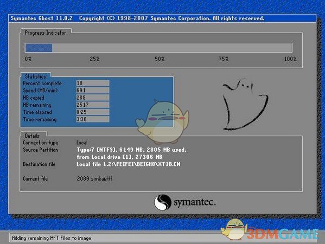Image resolution: width=325 pixels, height=244 pixels.
Task: Click the Destination file path text
Action: point(128,164)
